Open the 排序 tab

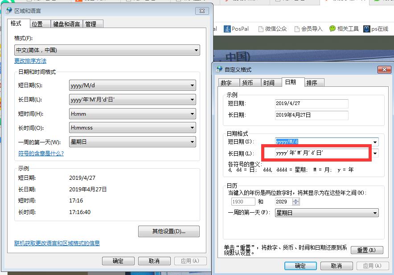[312, 83]
